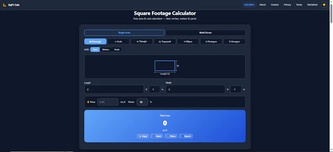Click the Width feet input field

[x=195, y=89]
